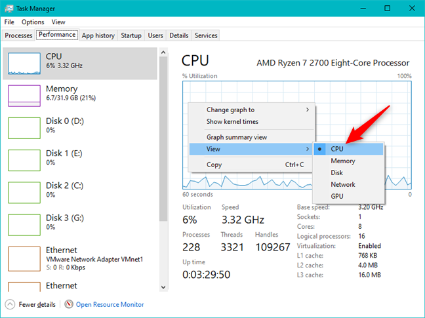Select the Disk 1 (E:) graph thumbnail
Viewport: 425px width, 318px height.
[24, 160]
